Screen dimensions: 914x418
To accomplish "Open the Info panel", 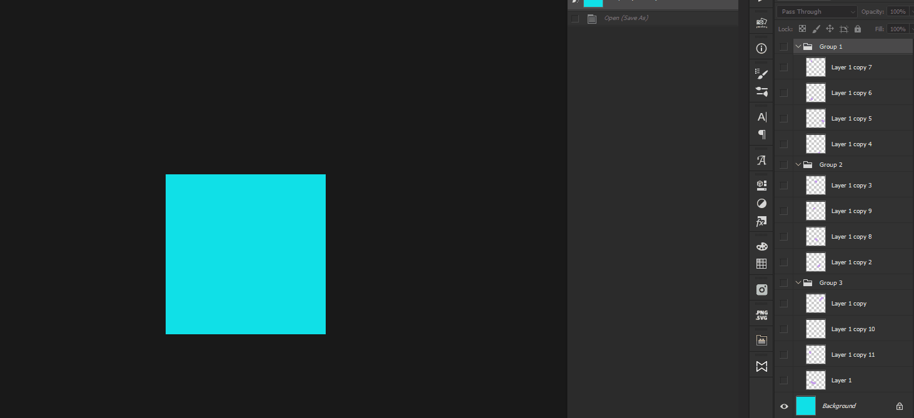I will 761,48.
